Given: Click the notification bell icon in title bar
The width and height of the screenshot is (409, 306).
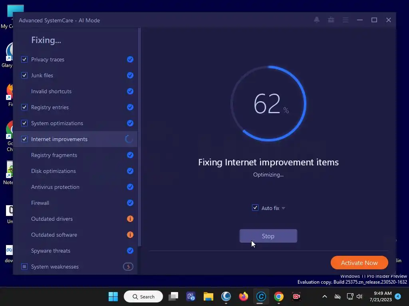Looking at the screenshot, I should click(317, 20).
